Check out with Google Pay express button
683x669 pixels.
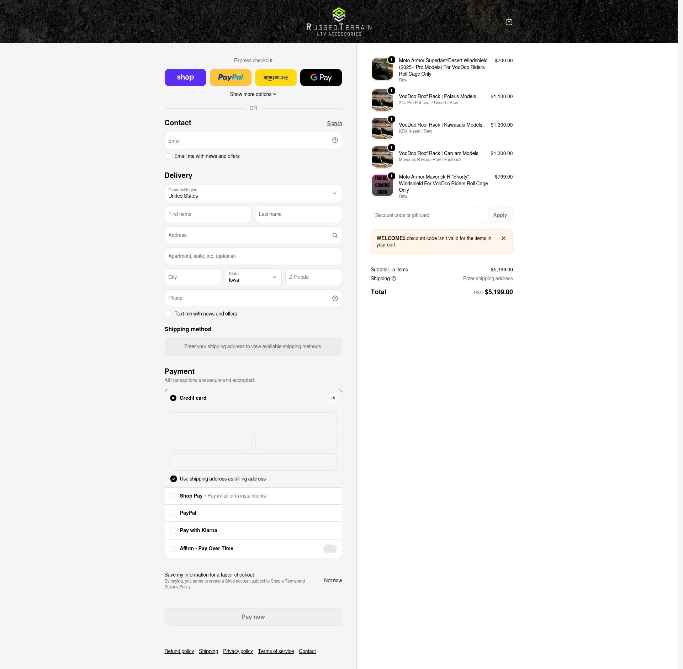click(321, 78)
